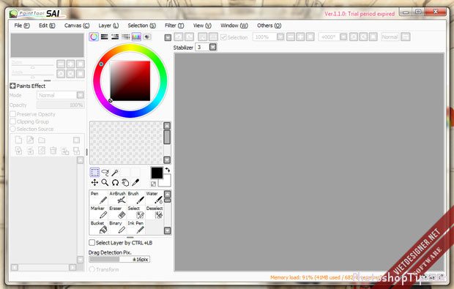Activate the rotate view tool
The width and height of the screenshot is (454, 289).
[x=115, y=182]
